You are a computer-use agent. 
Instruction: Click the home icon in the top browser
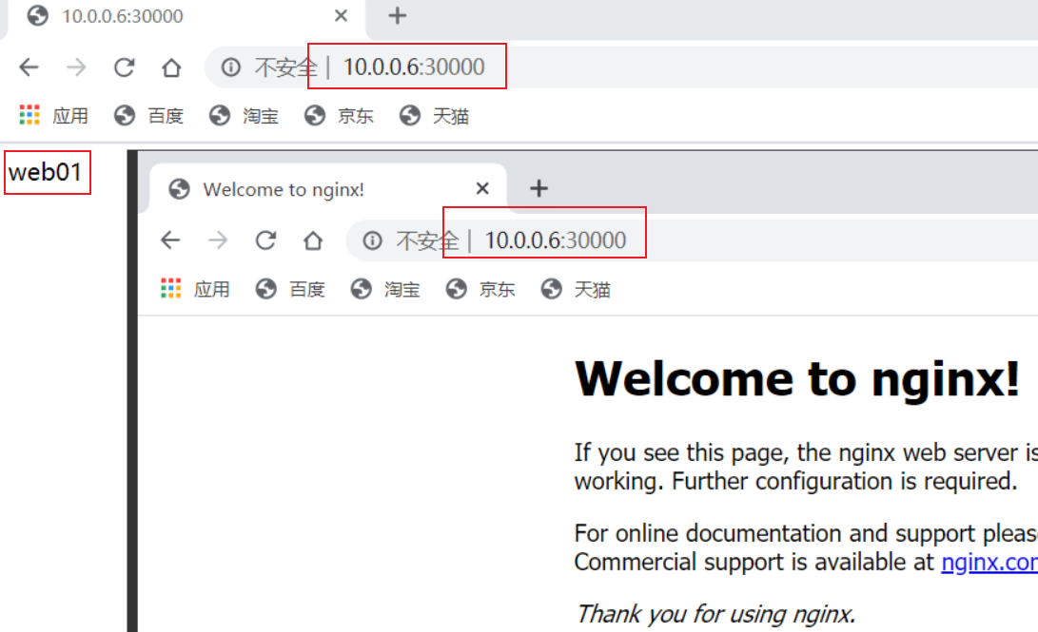point(171,67)
